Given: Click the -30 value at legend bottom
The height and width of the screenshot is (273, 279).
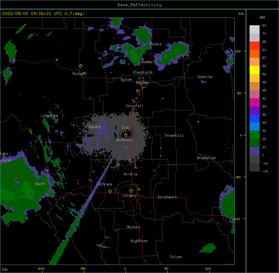Looking at the screenshot, I should [x=265, y=172].
